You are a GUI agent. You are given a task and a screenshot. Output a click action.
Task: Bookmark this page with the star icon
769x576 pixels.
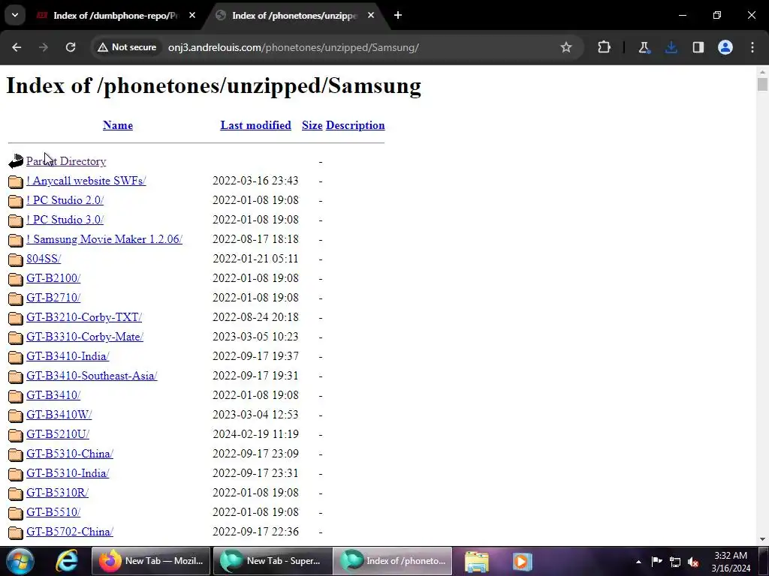[x=566, y=47]
